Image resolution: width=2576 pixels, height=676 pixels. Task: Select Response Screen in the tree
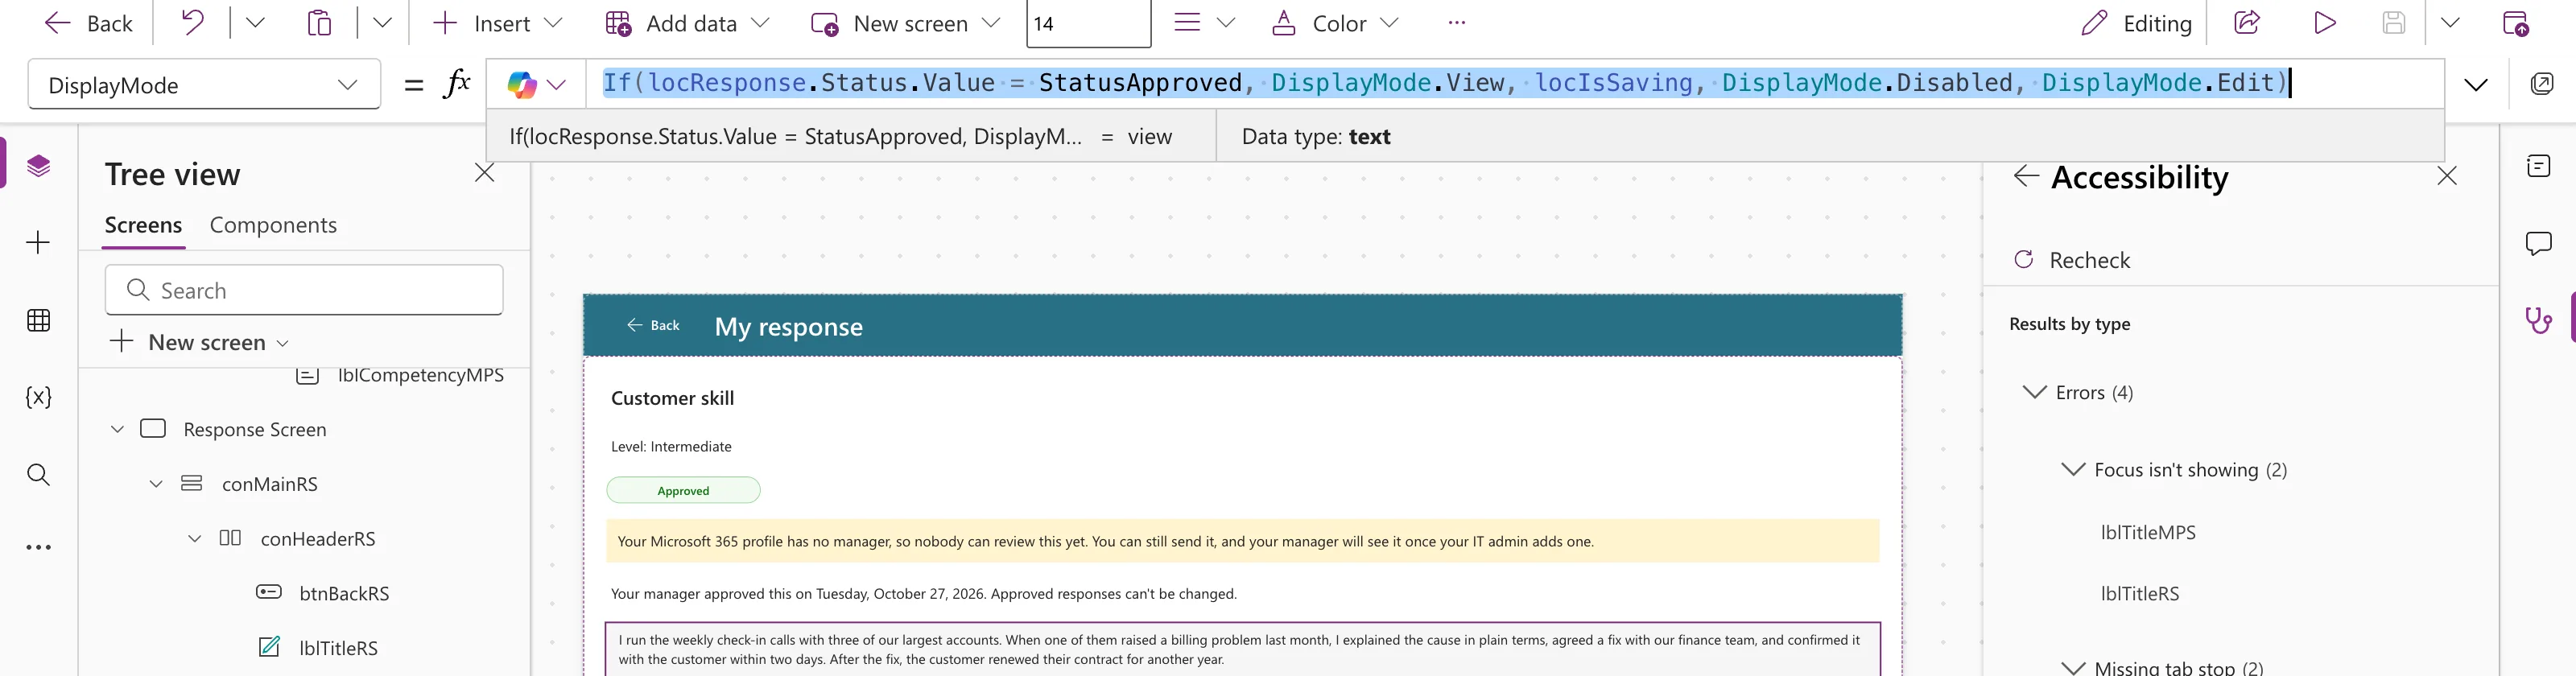(254, 429)
